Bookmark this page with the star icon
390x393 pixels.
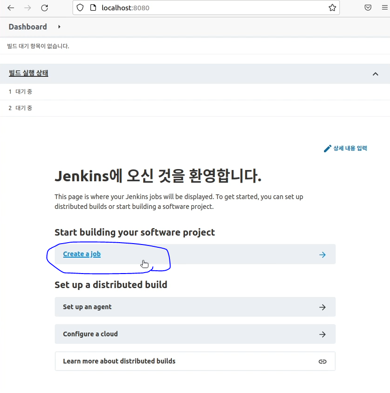click(x=332, y=8)
